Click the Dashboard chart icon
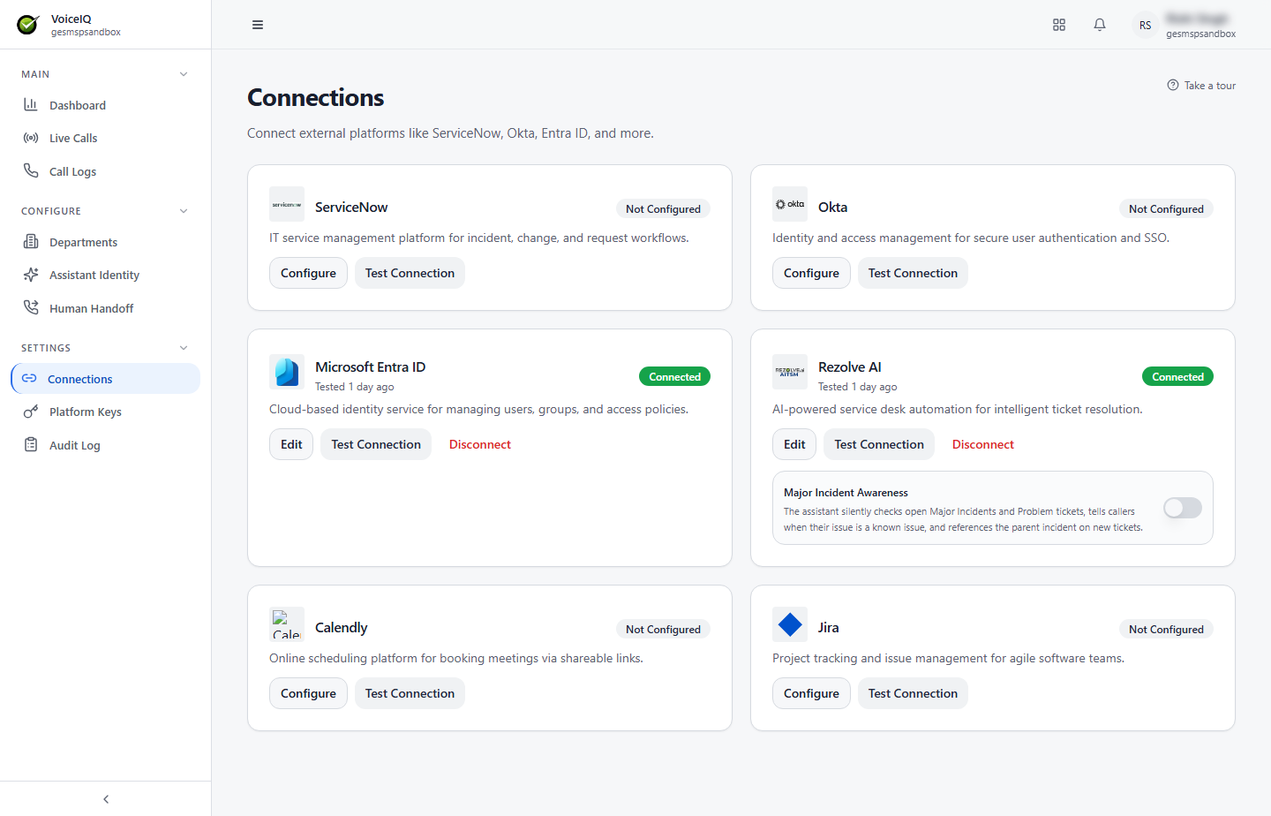 pos(31,104)
